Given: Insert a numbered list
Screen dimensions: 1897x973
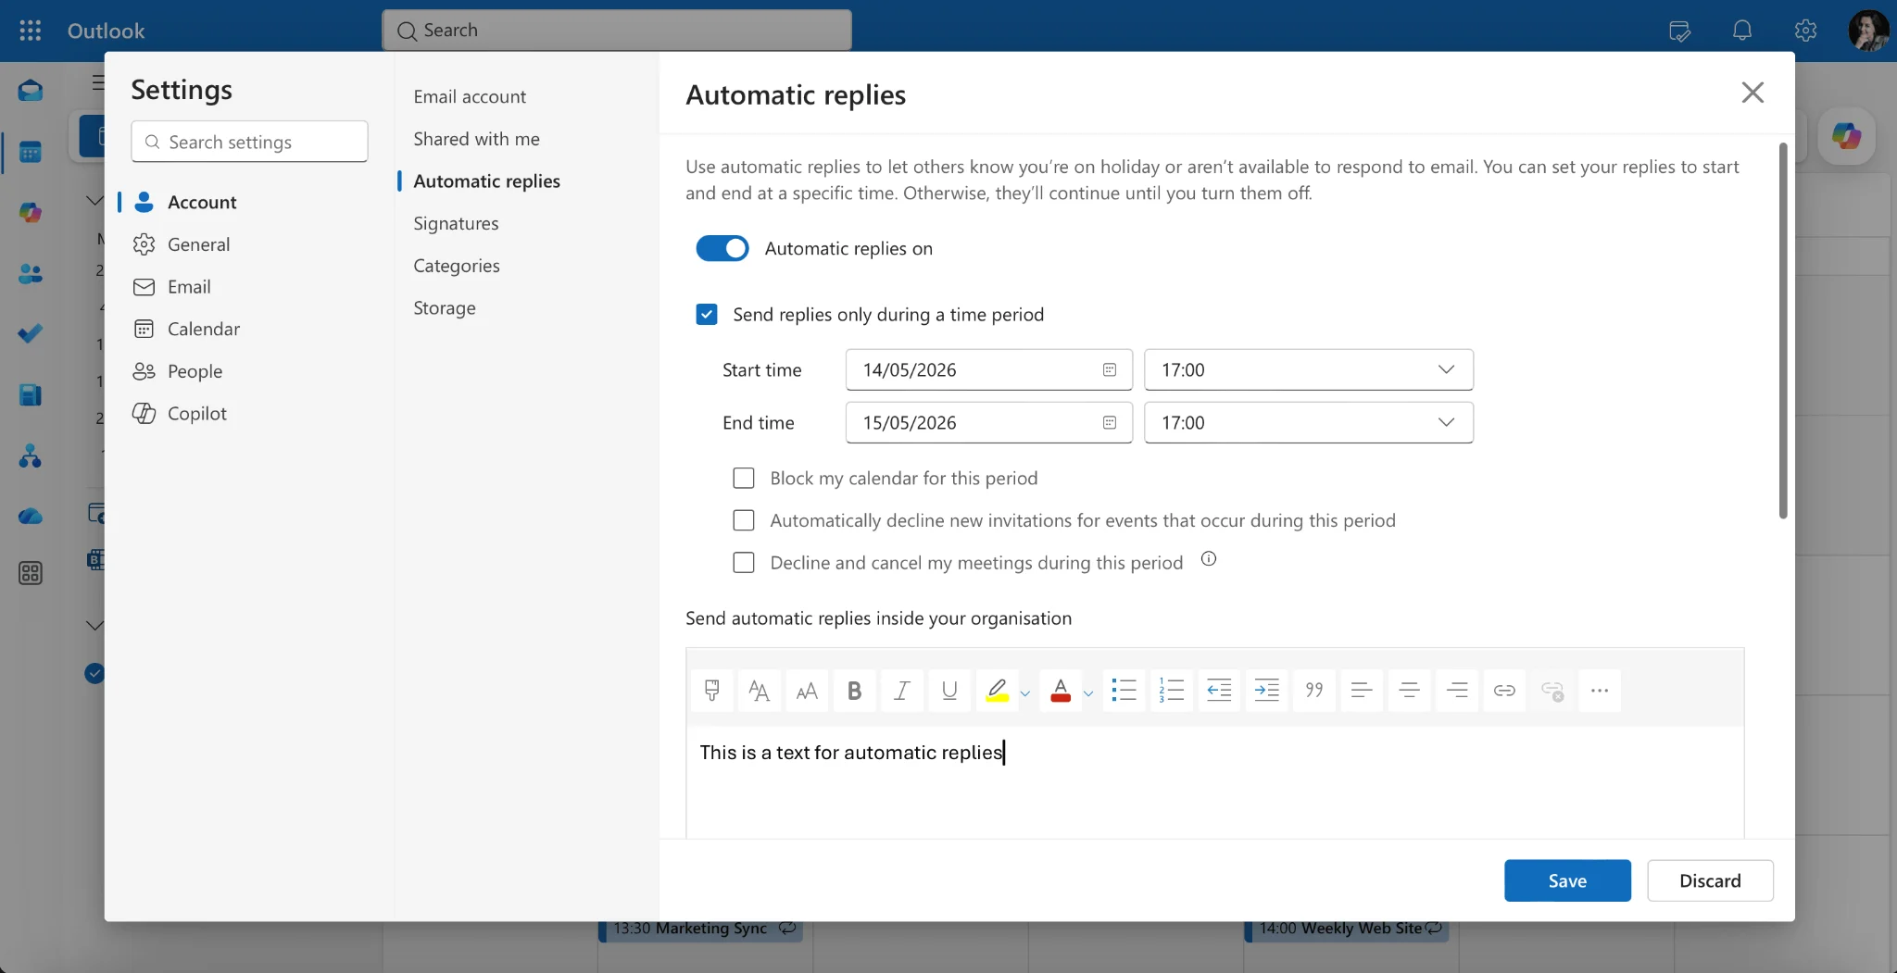Looking at the screenshot, I should [x=1171, y=691].
